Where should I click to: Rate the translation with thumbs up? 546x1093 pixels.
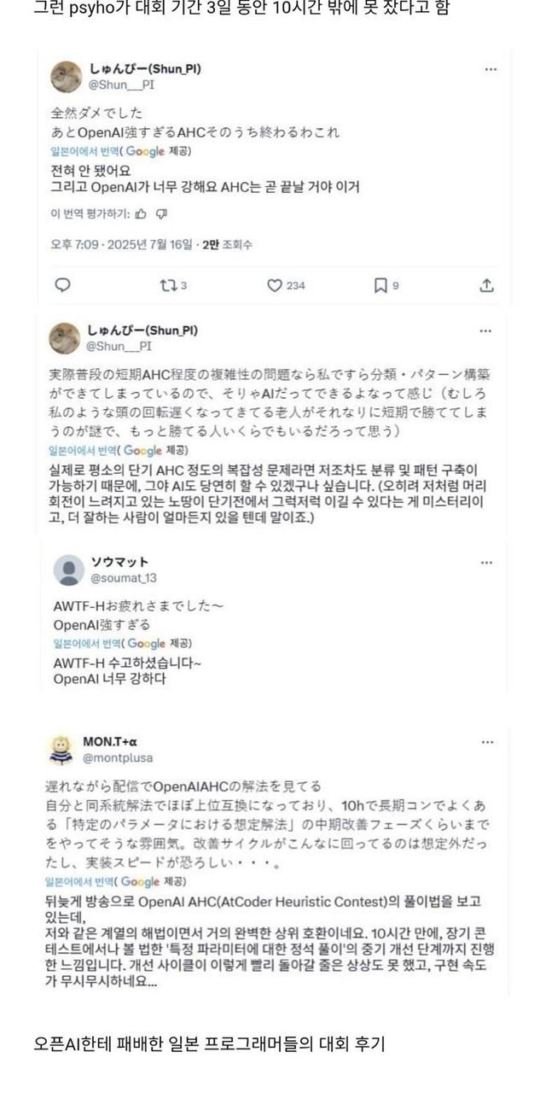(x=141, y=213)
